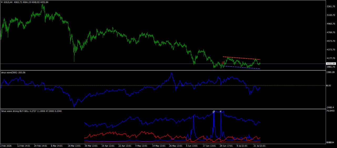The width and height of the screenshot is (337, 148).
Task: Click the 4965.70 price scale value
Action: [331, 24]
